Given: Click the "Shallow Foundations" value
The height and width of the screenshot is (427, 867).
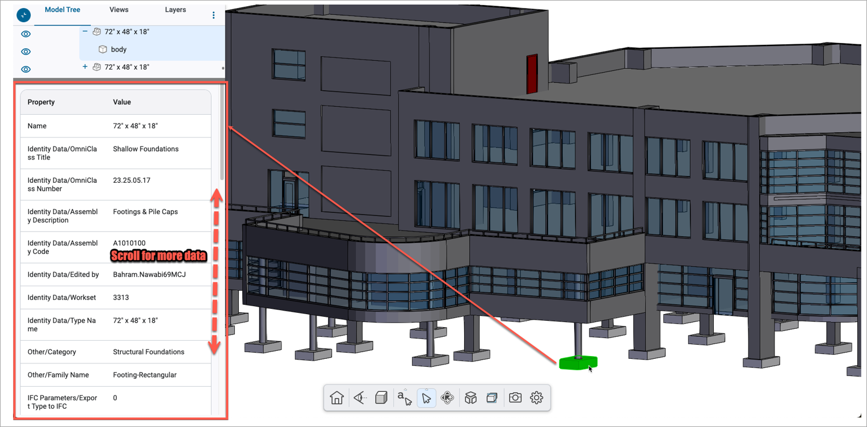Looking at the screenshot, I should tap(146, 149).
